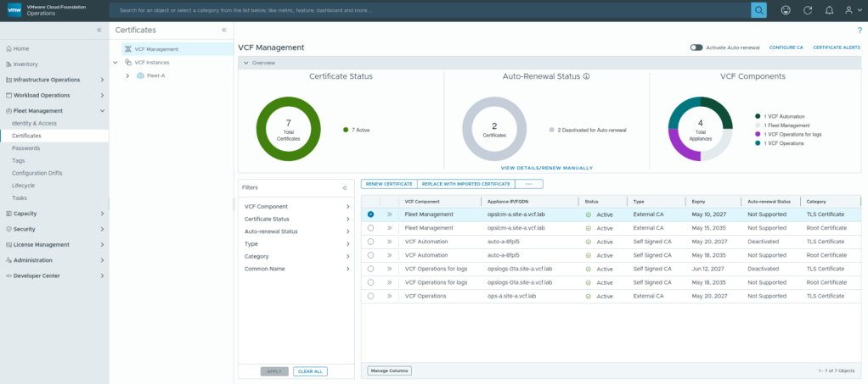Image resolution: width=868 pixels, height=384 pixels.
Task: Click the Renew Certificate button
Action: [x=389, y=183]
